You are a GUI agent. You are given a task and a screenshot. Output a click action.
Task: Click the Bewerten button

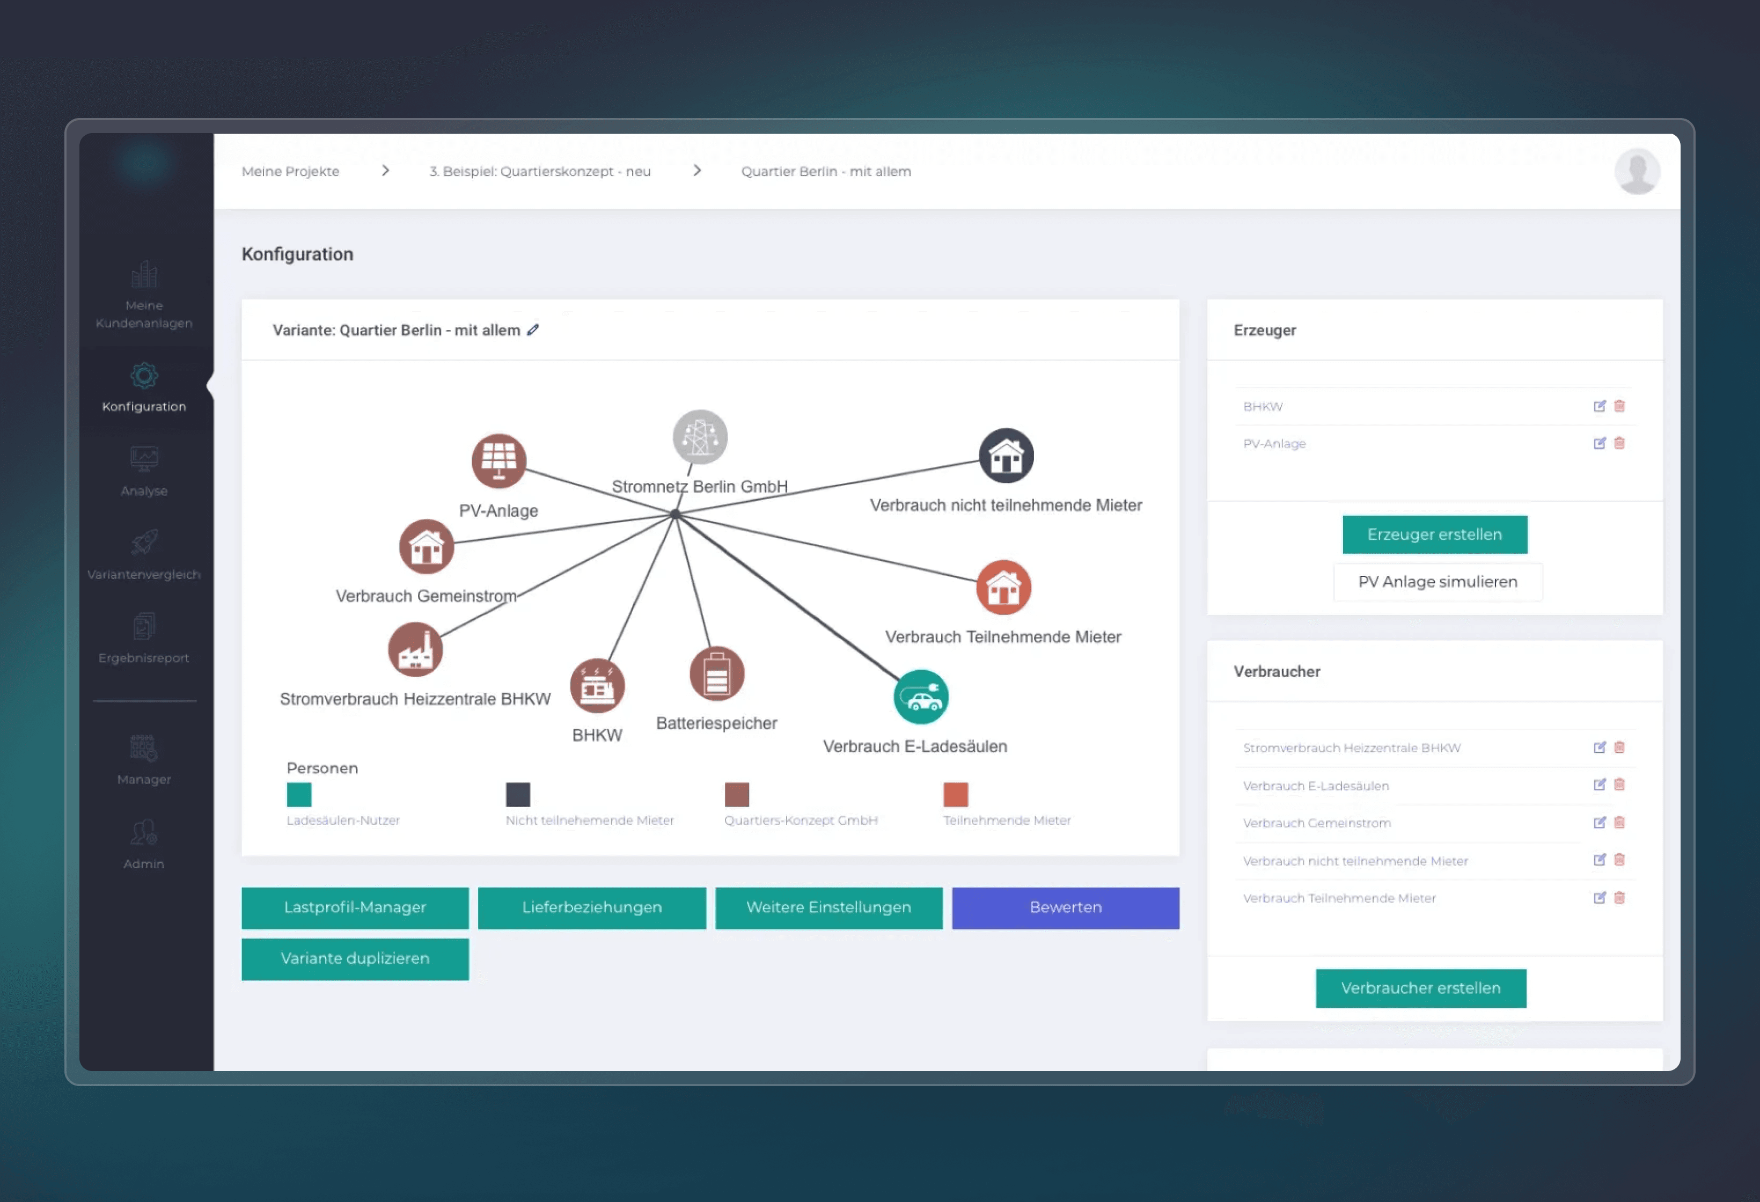click(1066, 907)
